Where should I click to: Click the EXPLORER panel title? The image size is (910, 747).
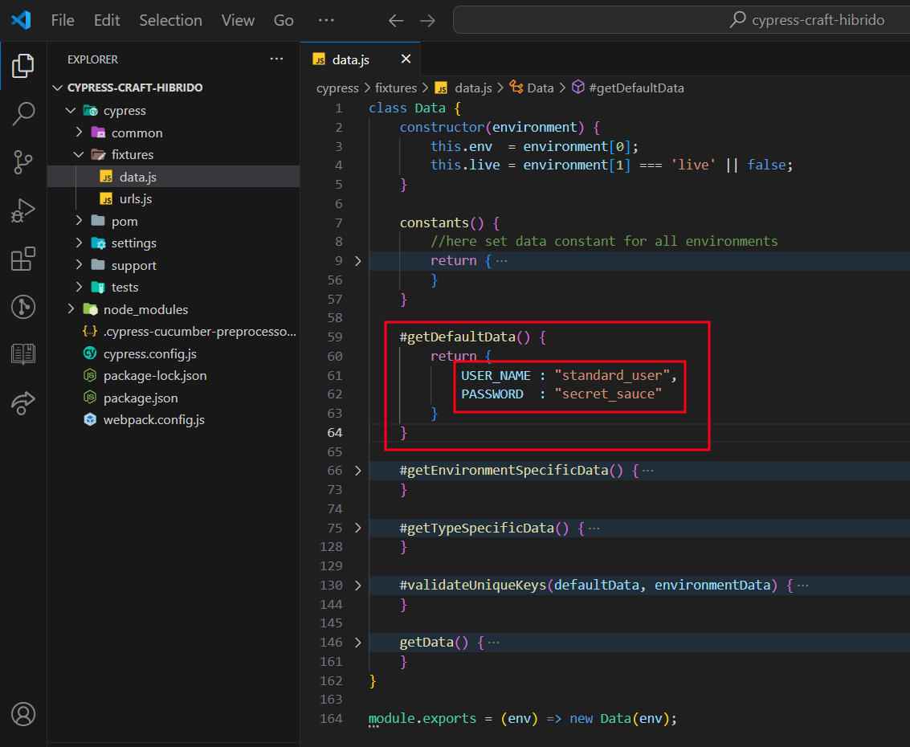click(x=92, y=59)
